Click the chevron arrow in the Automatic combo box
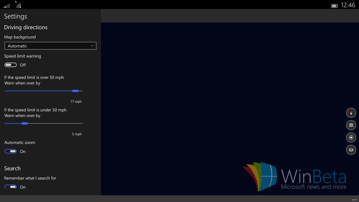This screenshot has width=359, height=202. point(93,46)
